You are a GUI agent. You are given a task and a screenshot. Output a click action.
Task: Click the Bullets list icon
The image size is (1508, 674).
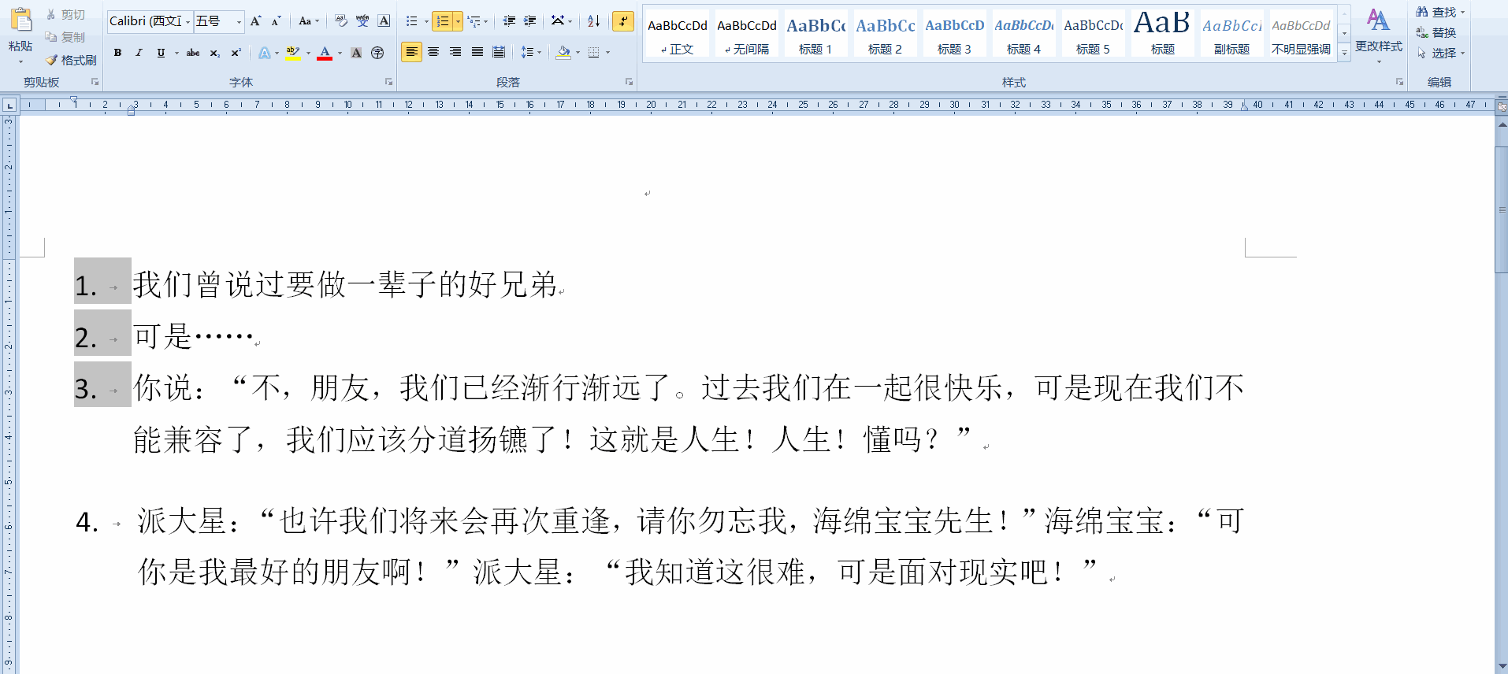pyautogui.click(x=411, y=21)
